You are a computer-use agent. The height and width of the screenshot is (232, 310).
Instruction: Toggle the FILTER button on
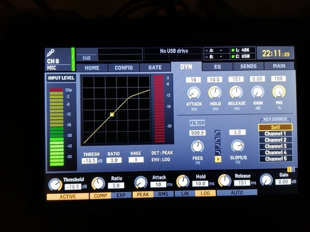coord(197,123)
